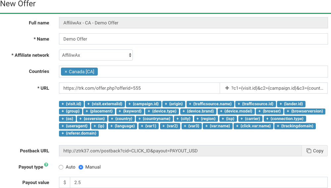331x188 pixels.
Task: Click the New Offer heading
Action: [x=18, y=4]
